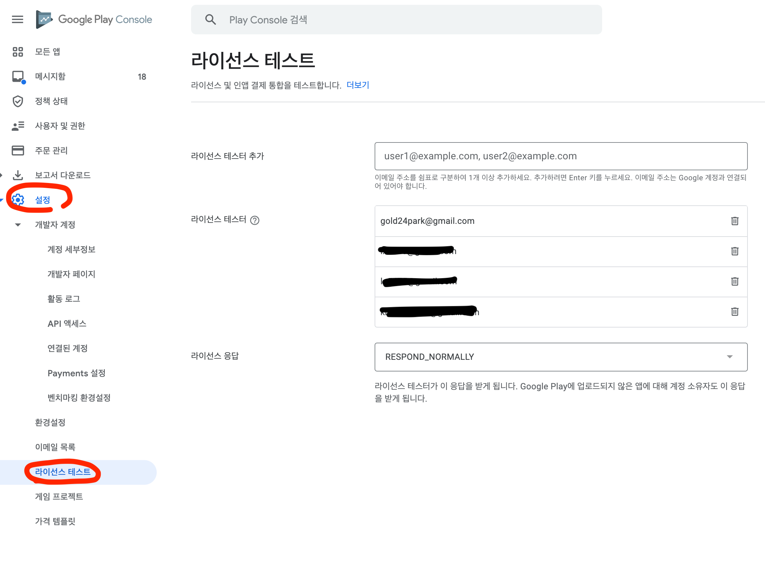Click the last tester row's trash icon
Viewport: 765px width, 561px height.
[x=734, y=311]
